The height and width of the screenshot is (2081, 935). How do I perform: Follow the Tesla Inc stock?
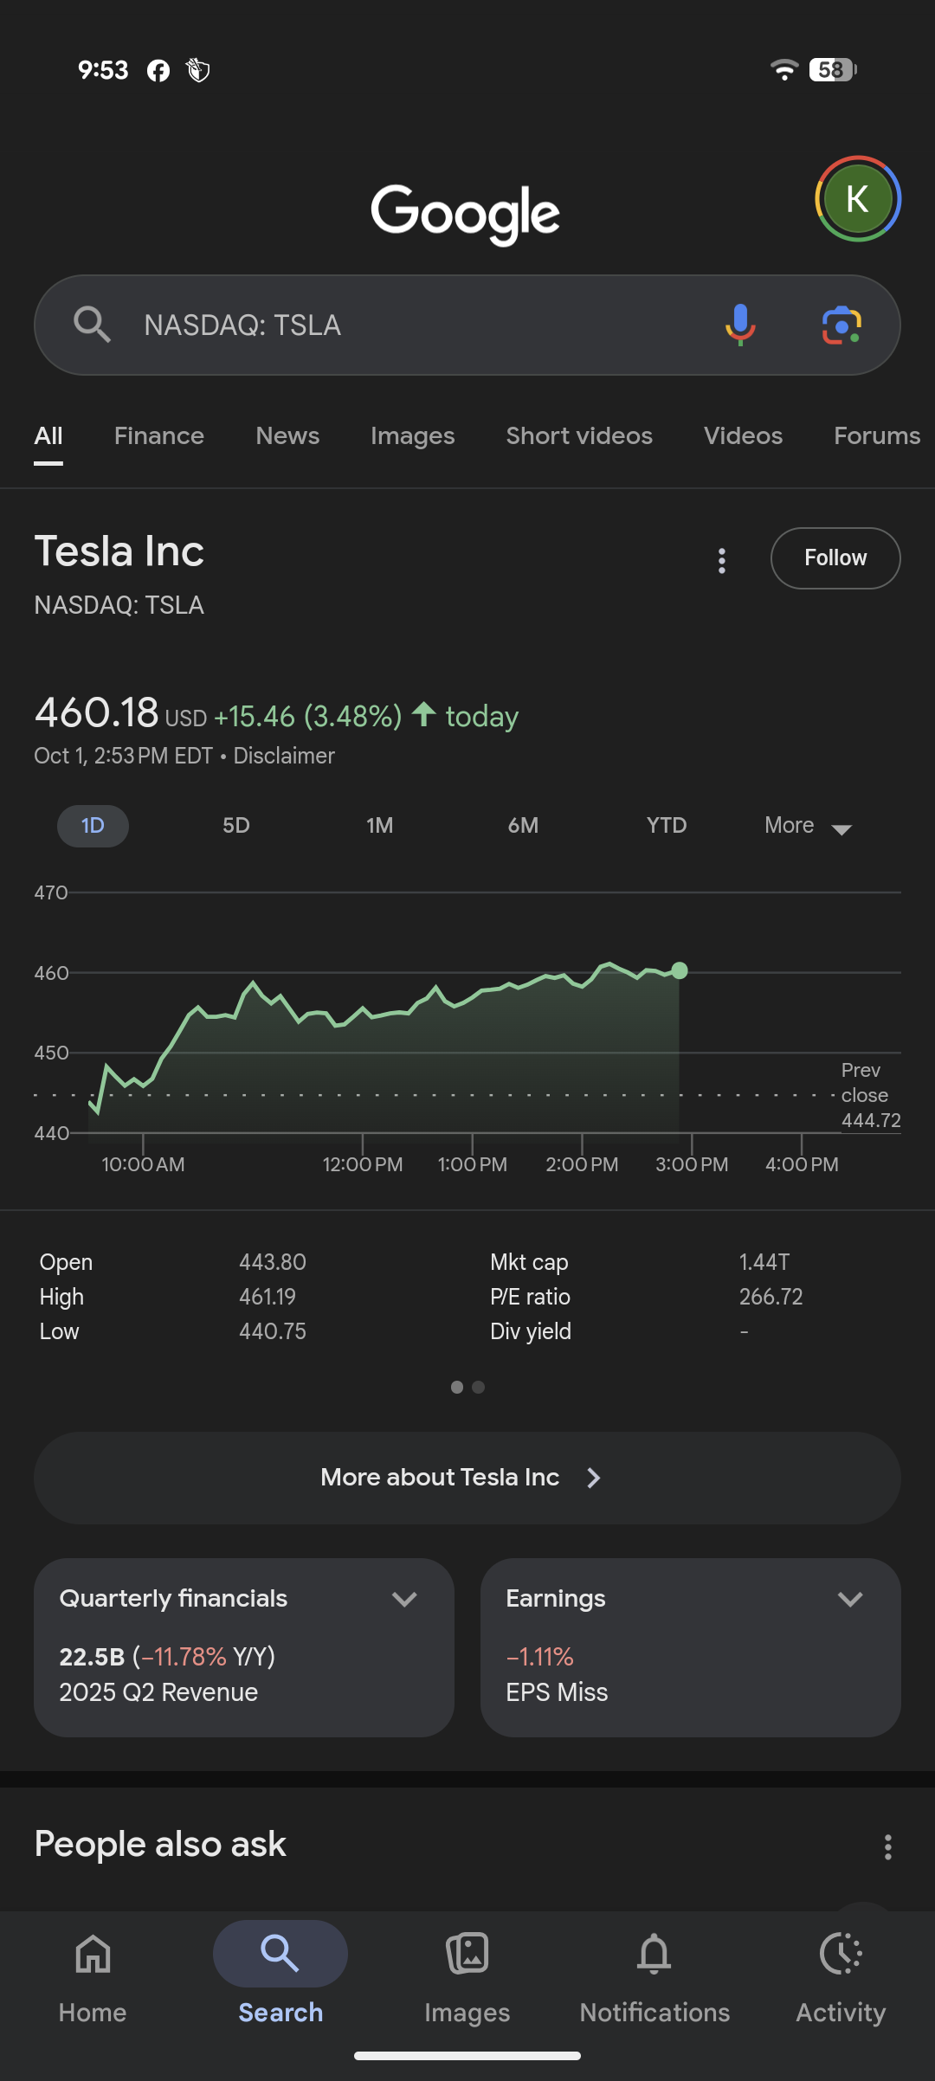[x=835, y=558]
